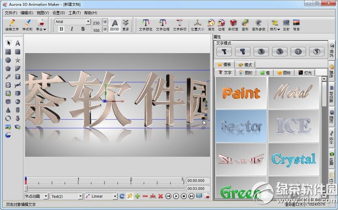The height and width of the screenshot is (210, 338).
Task: Open 图形参数 shape parameters tool
Action: coord(259,25)
